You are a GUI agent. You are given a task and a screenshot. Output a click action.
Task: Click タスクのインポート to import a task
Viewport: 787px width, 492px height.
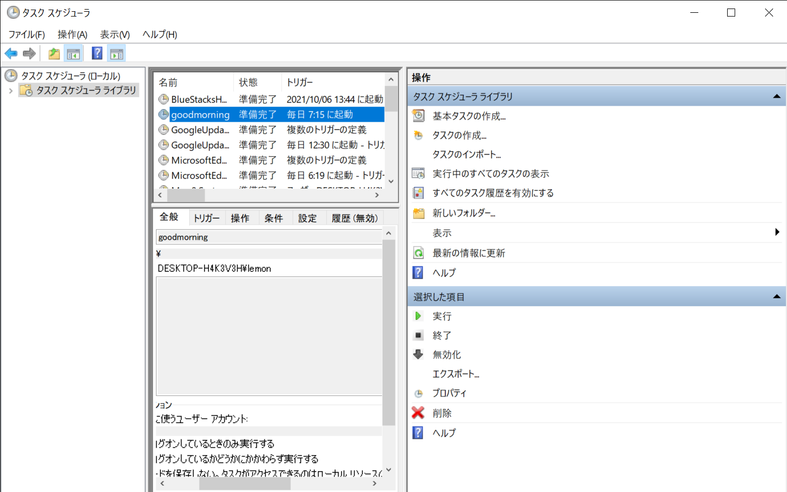pyautogui.click(x=467, y=154)
